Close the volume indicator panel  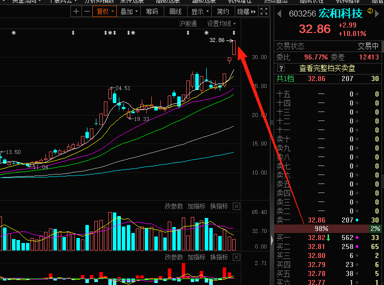pyautogui.click(x=236, y=206)
